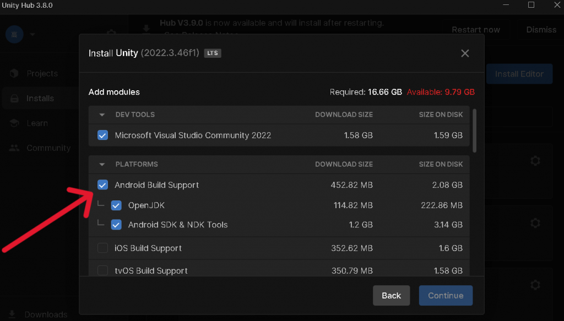Close the Install Unity dialog
This screenshot has width=564, height=321.
(x=465, y=53)
